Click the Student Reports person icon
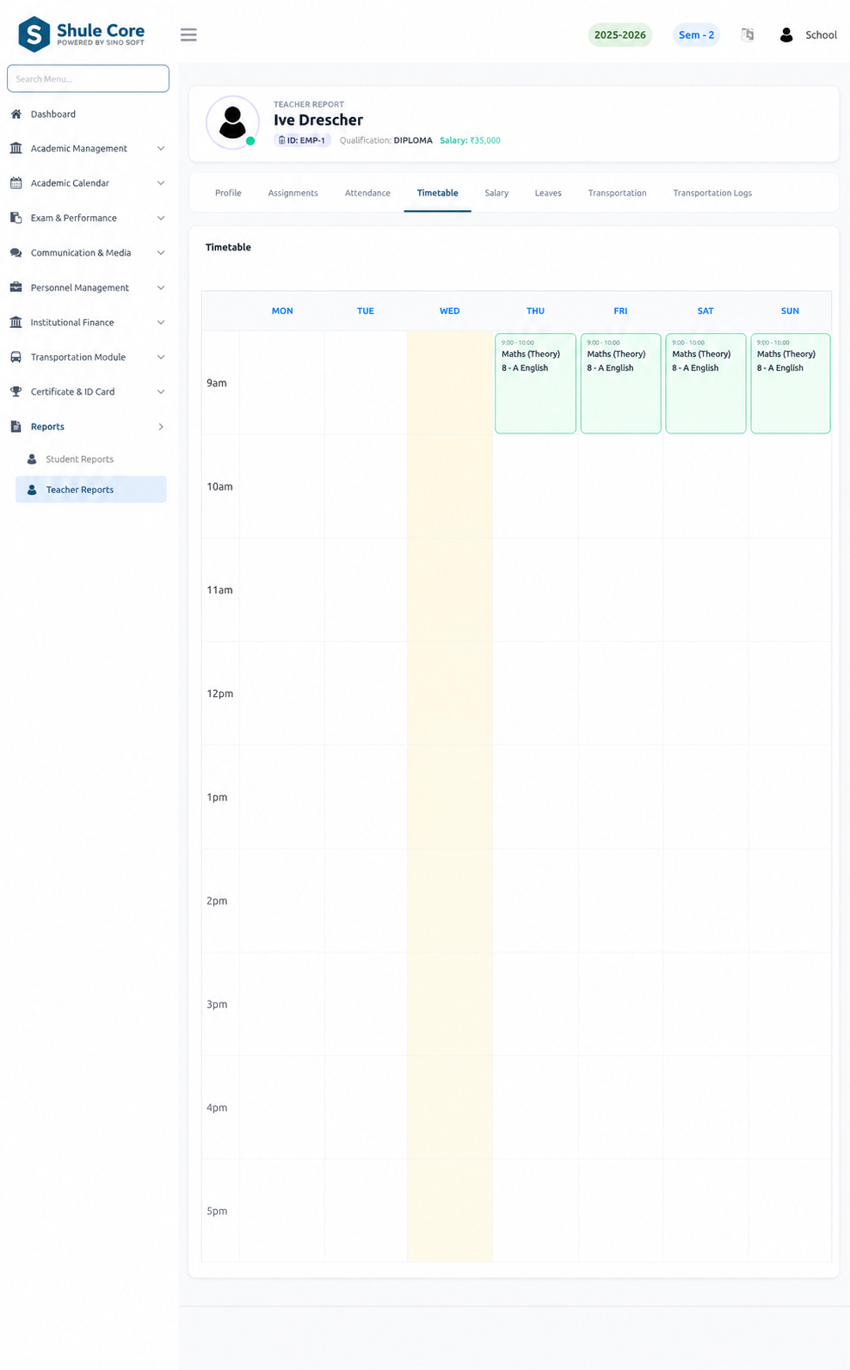 (32, 459)
